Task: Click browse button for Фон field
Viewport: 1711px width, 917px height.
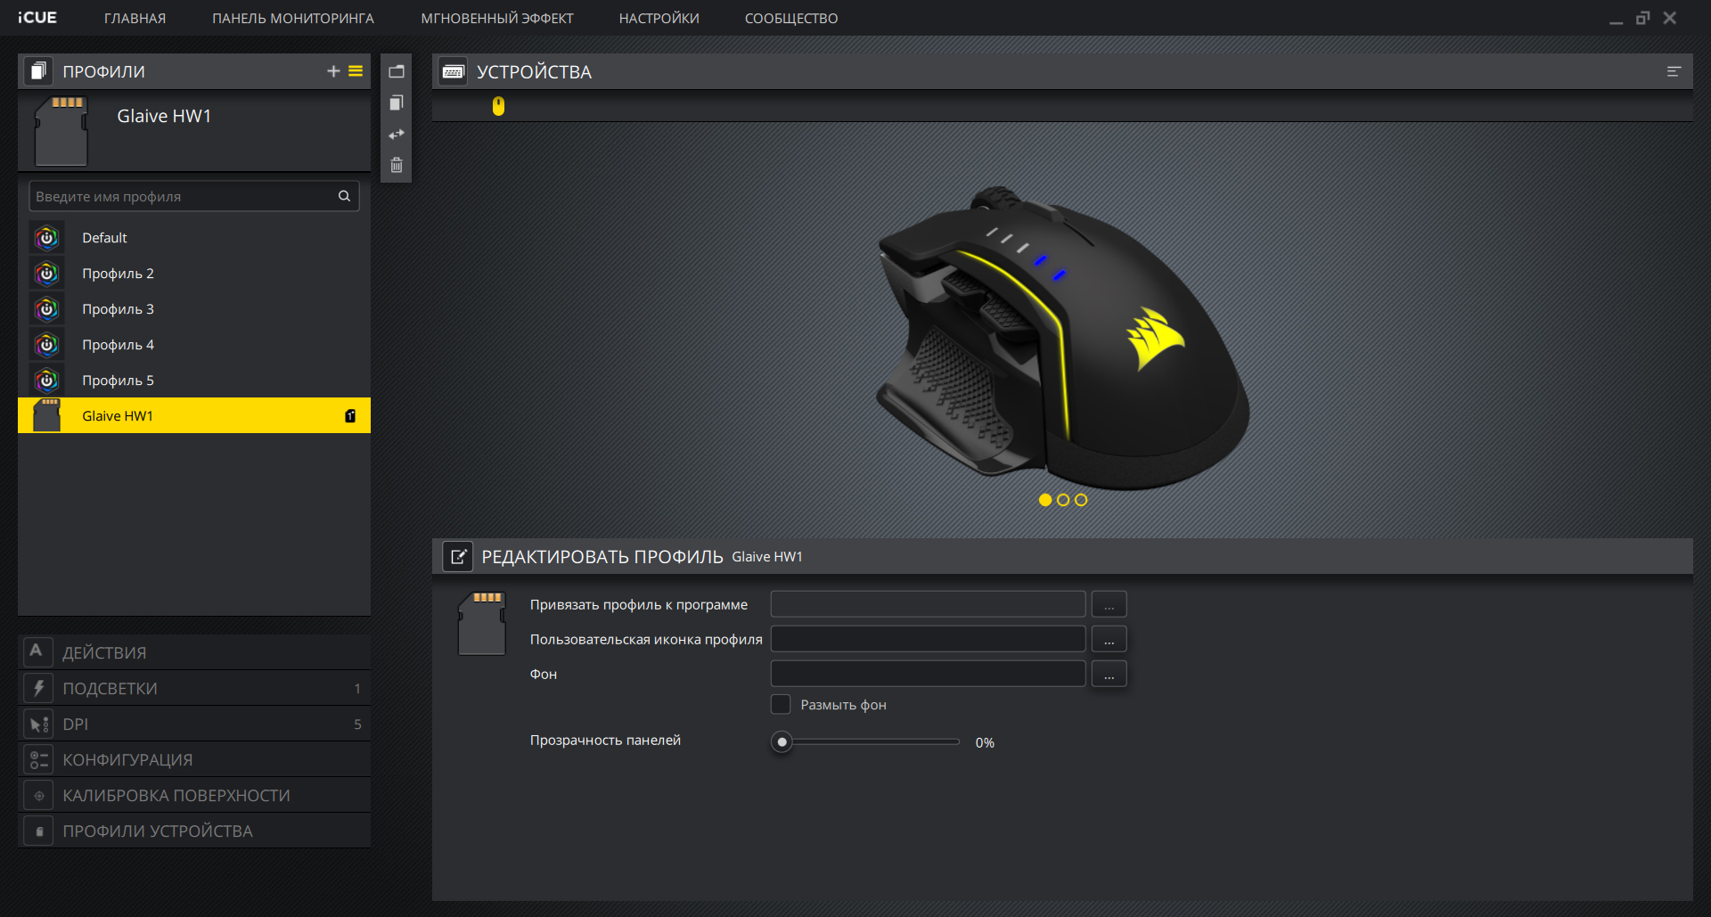Action: 1109,675
